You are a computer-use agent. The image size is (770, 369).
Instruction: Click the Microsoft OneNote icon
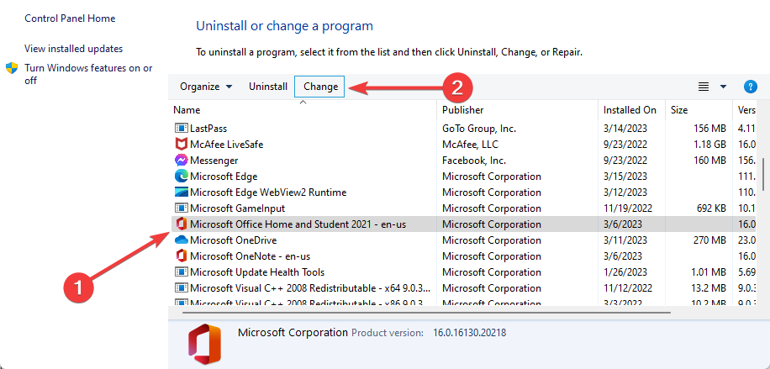click(x=182, y=256)
